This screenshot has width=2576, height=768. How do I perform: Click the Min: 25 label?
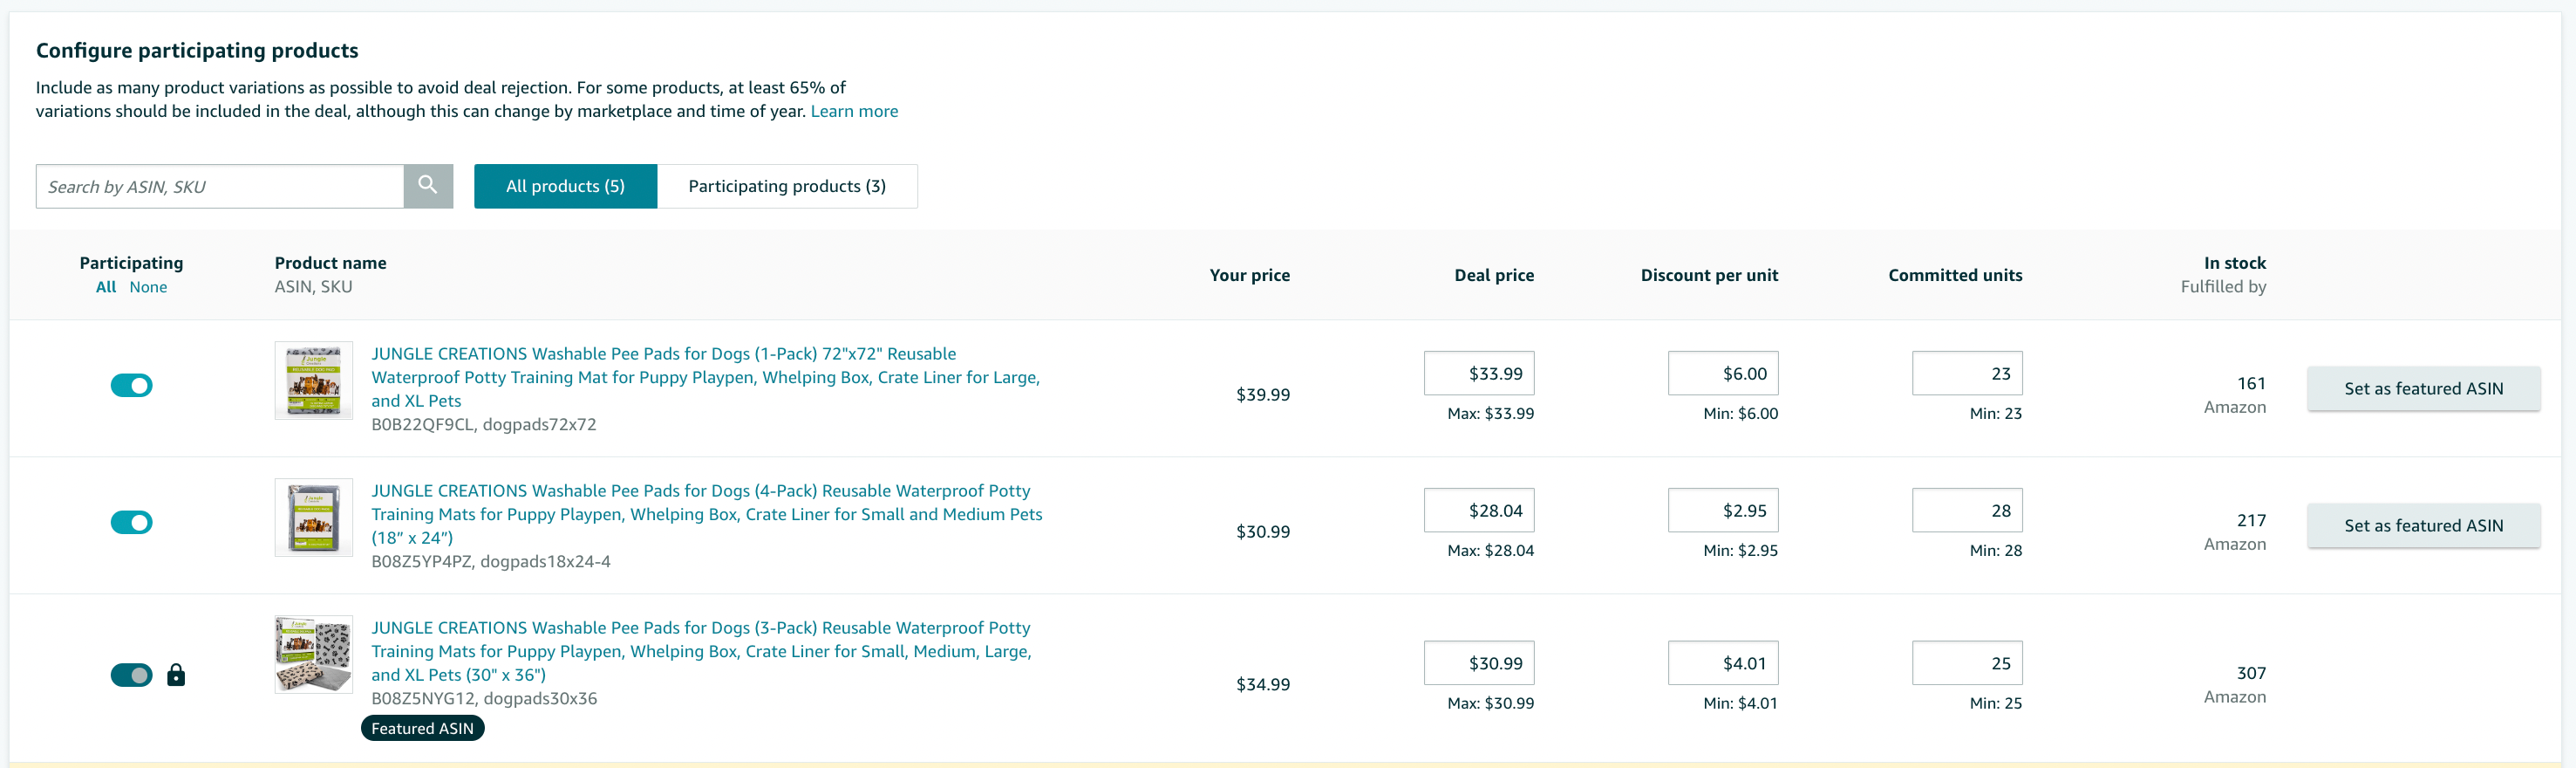pos(1995,704)
